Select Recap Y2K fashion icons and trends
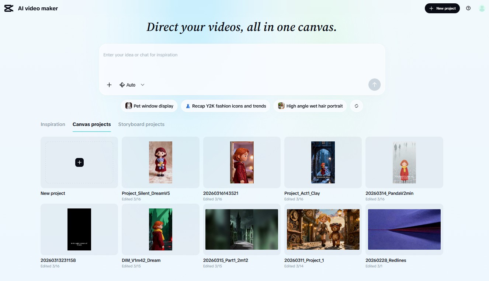The image size is (489, 281). (225, 106)
